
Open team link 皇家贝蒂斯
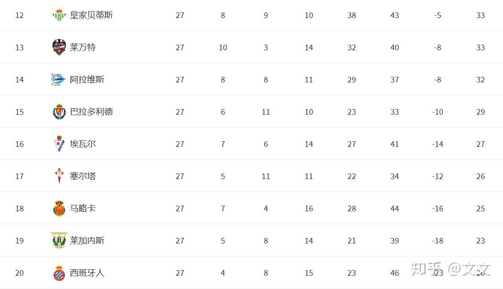pos(91,15)
